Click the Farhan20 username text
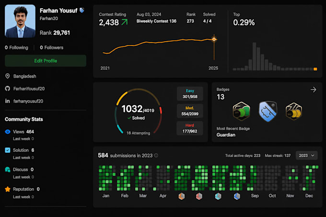326x217 pixels. [49, 19]
